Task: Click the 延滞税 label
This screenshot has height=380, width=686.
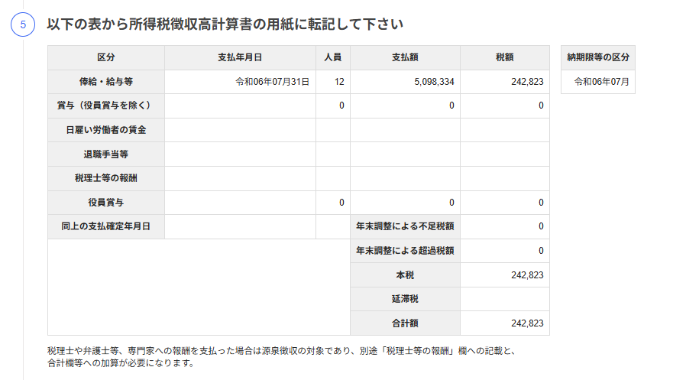Action: [405, 299]
